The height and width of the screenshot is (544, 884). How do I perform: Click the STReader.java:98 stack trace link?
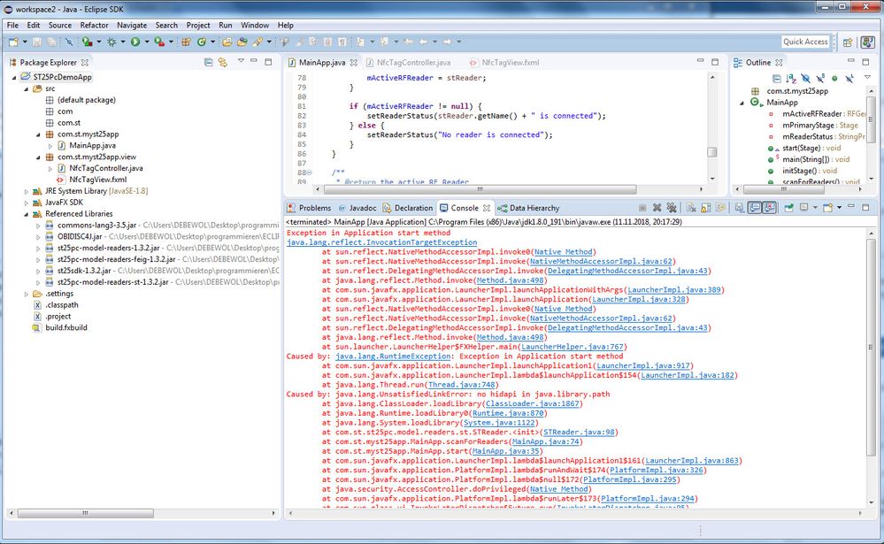(579, 433)
